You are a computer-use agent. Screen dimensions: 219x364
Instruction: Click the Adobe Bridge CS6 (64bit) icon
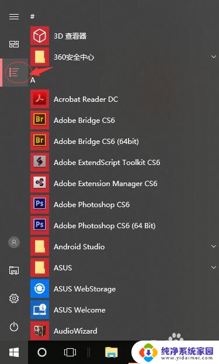pos(40,141)
